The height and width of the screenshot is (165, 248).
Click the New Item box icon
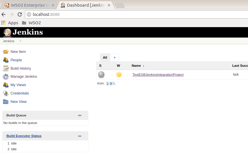tap(6, 52)
